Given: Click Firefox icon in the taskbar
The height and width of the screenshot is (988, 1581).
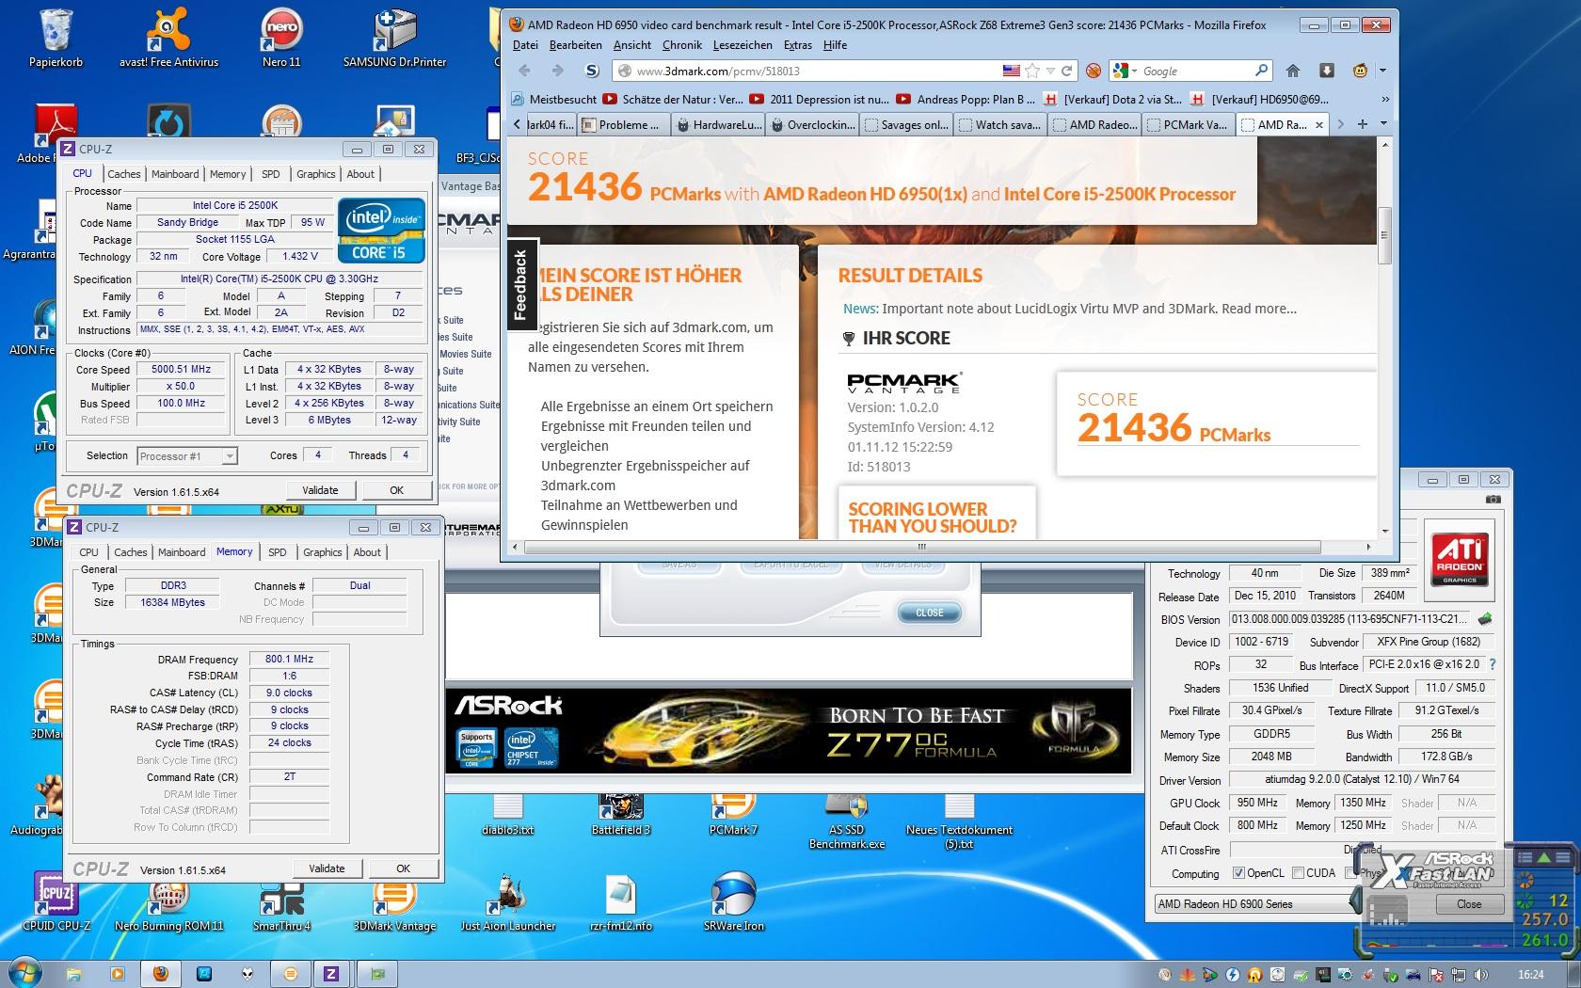Looking at the screenshot, I should point(160,974).
